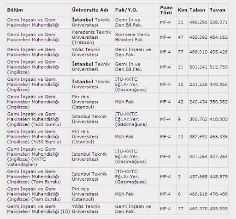Select 407.264 in the Taban column
The image size is (236, 219).
[198, 157]
